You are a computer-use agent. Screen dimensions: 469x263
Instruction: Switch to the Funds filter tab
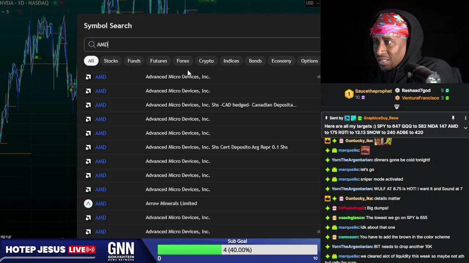[x=134, y=61]
